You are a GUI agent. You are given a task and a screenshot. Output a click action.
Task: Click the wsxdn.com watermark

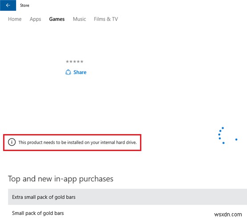(228, 215)
